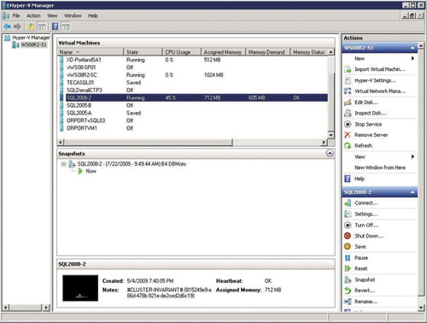Click the green Refresh icon

tap(348, 145)
